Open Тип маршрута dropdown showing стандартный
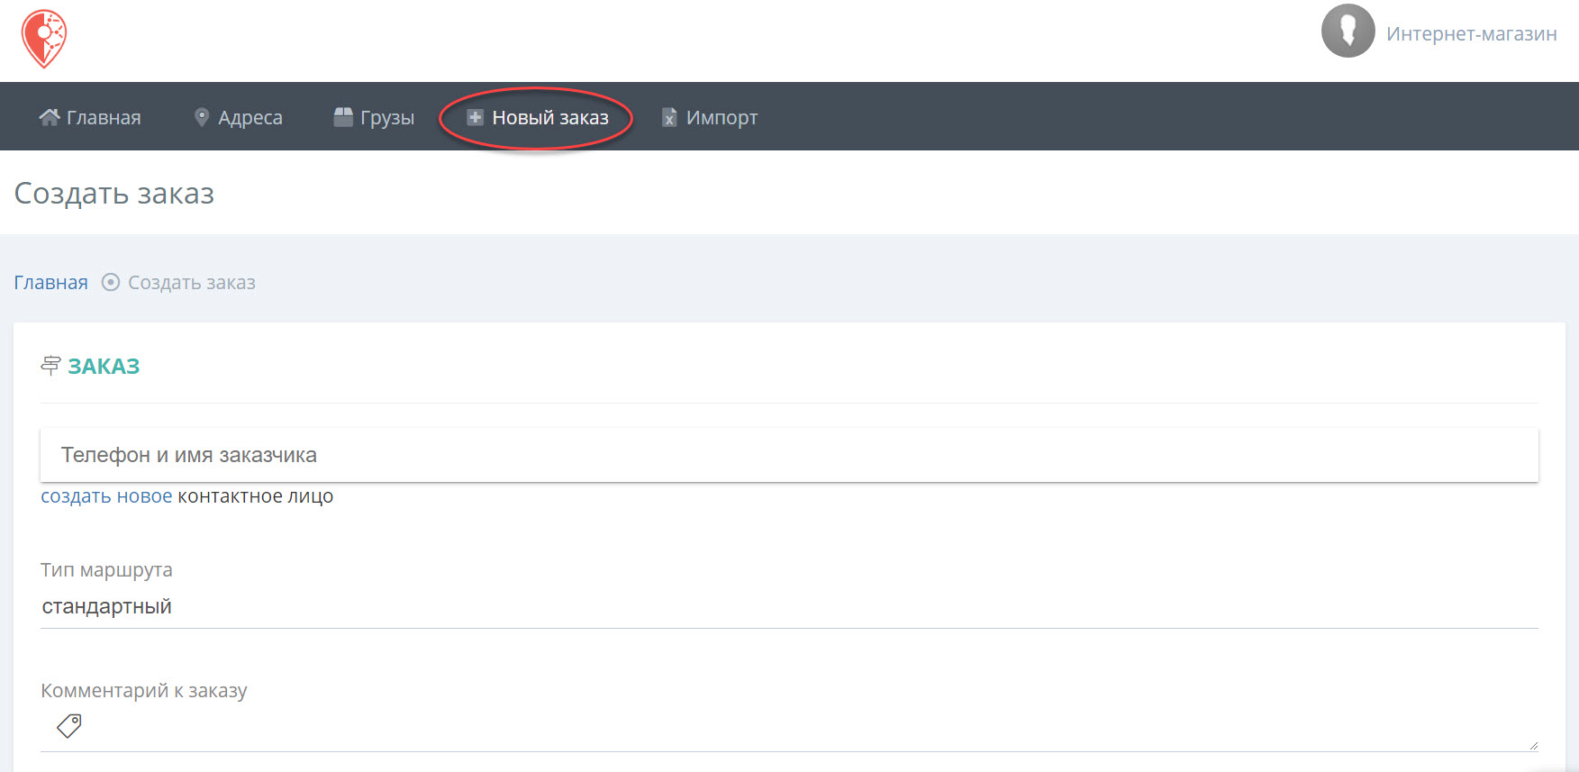The width and height of the screenshot is (1579, 772). point(789,606)
